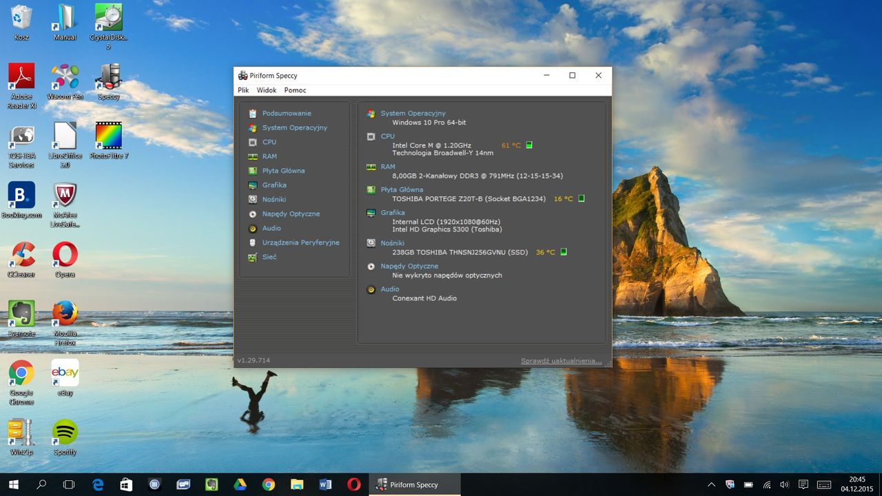Open the Widok menu
The height and width of the screenshot is (496, 882).
click(x=267, y=90)
